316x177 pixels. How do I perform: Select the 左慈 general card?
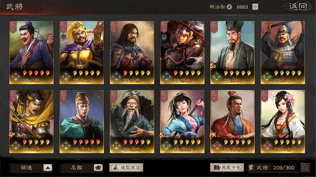132,121
